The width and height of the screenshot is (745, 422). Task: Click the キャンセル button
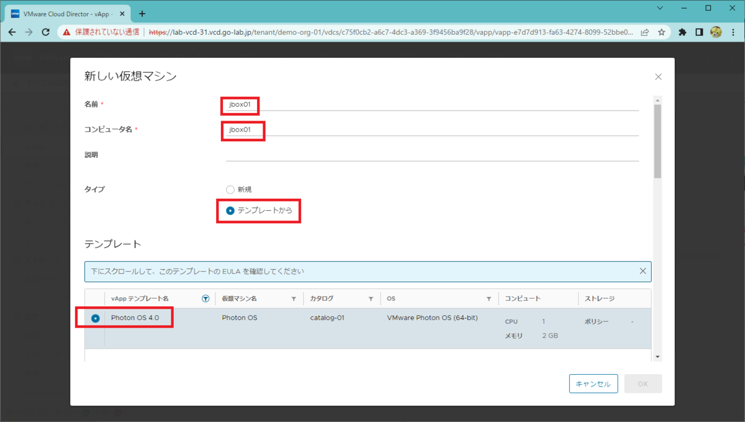click(594, 384)
